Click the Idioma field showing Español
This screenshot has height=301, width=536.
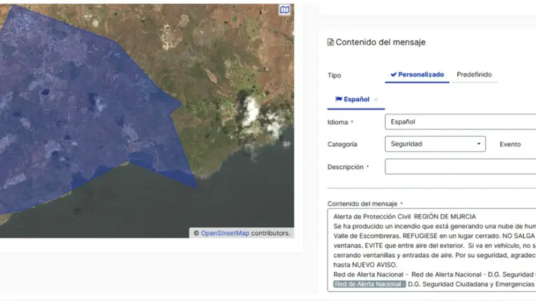pyautogui.click(x=459, y=121)
